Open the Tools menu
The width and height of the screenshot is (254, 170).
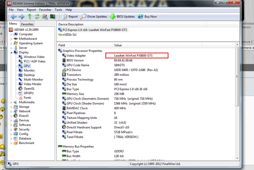pyautogui.click(x=58, y=10)
